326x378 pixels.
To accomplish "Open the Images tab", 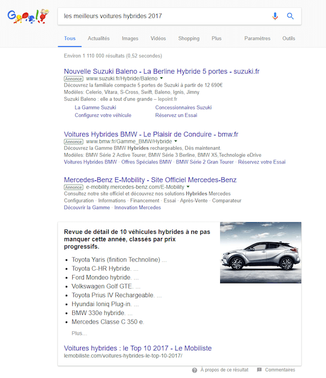I will point(130,39).
